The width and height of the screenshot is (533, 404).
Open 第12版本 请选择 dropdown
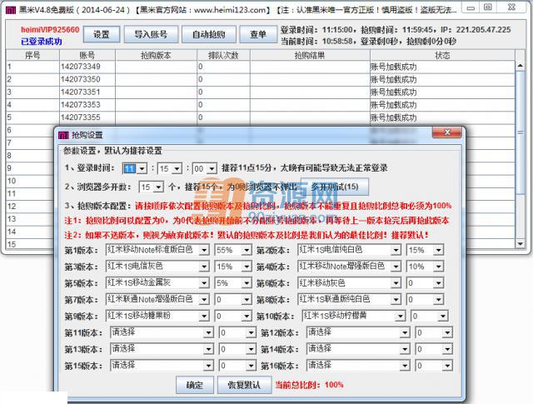point(358,332)
